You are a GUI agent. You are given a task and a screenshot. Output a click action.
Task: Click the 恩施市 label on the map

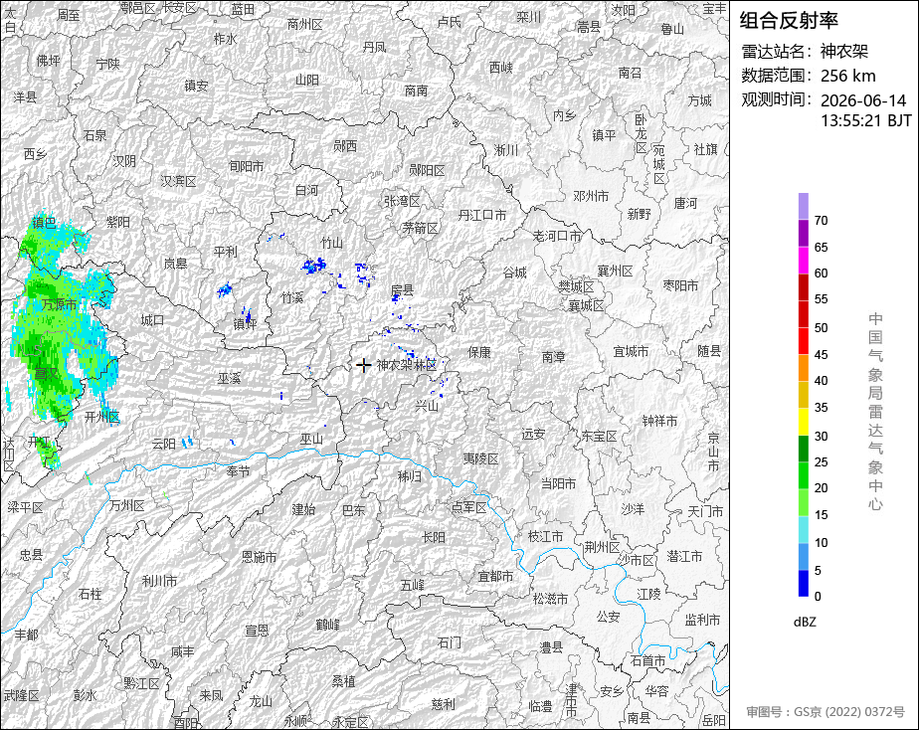(x=259, y=557)
